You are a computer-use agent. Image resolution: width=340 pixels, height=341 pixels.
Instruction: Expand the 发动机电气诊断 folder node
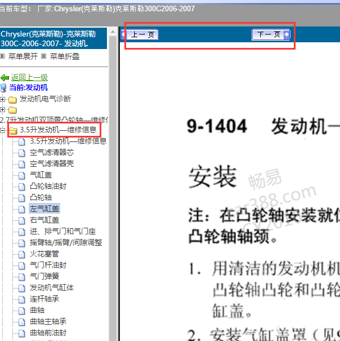pyautogui.click(x=2, y=99)
